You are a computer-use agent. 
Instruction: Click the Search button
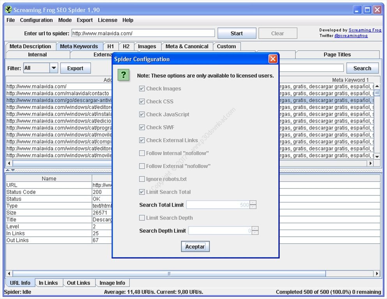tap(362, 68)
